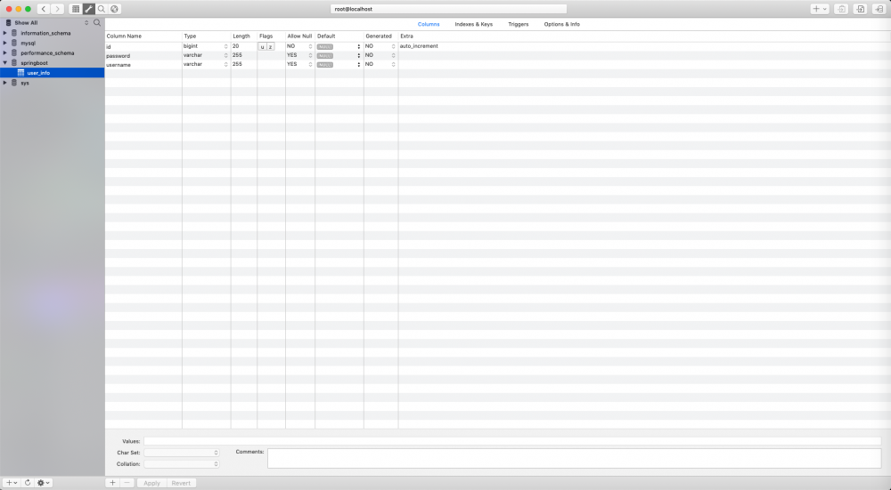Go back with the left arrow toolbar button
This screenshot has width=891, height=490.
pyautogui.click(x=44, y=9)
